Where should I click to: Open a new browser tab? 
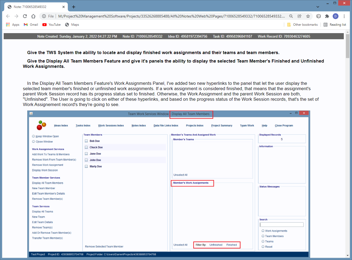74,7
